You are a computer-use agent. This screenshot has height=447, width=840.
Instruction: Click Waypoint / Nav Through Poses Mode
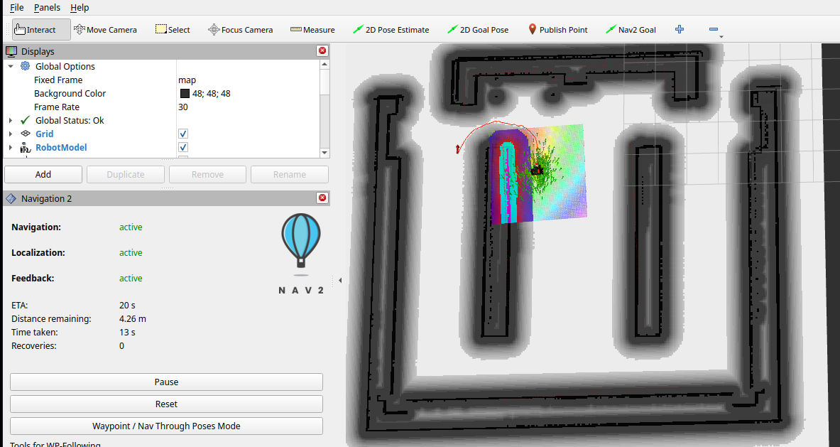[x=166, y=426]
